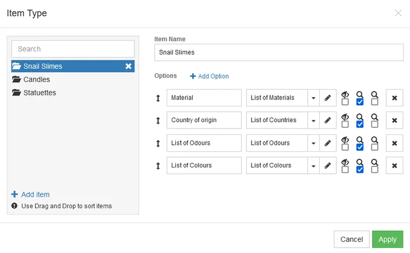This screenshot has height=253, width=410.
Task: Click the Cancel button
Action: pos(351,239)
